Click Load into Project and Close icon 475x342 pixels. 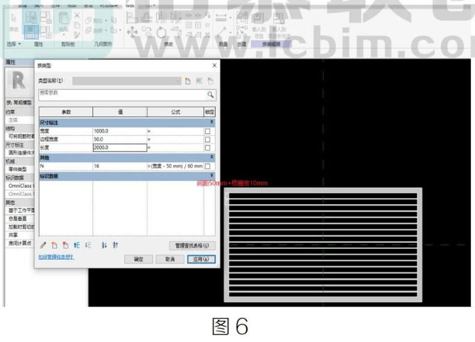pyautogui.click(x=279, y=18)
